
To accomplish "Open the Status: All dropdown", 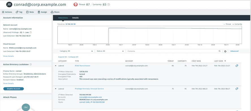I will [110, 51].
